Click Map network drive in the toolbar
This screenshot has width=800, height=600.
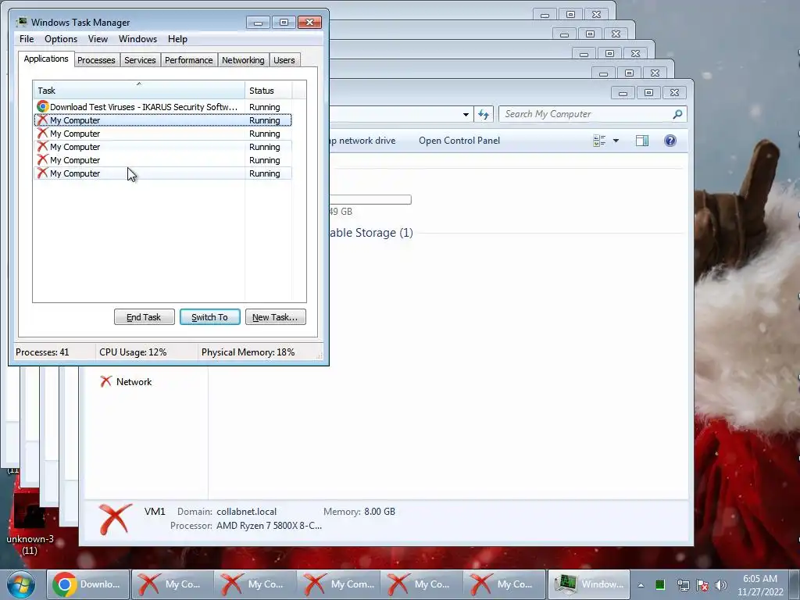point(362,141)
